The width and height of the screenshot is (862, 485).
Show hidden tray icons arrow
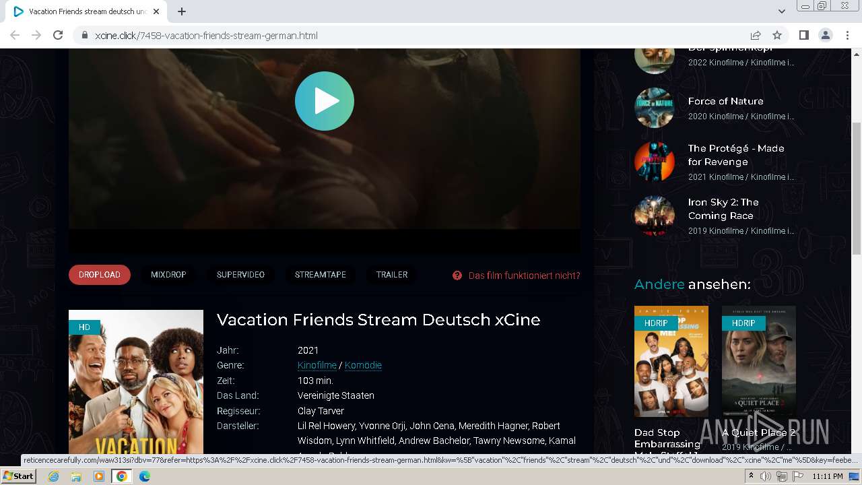click(752, 476)
